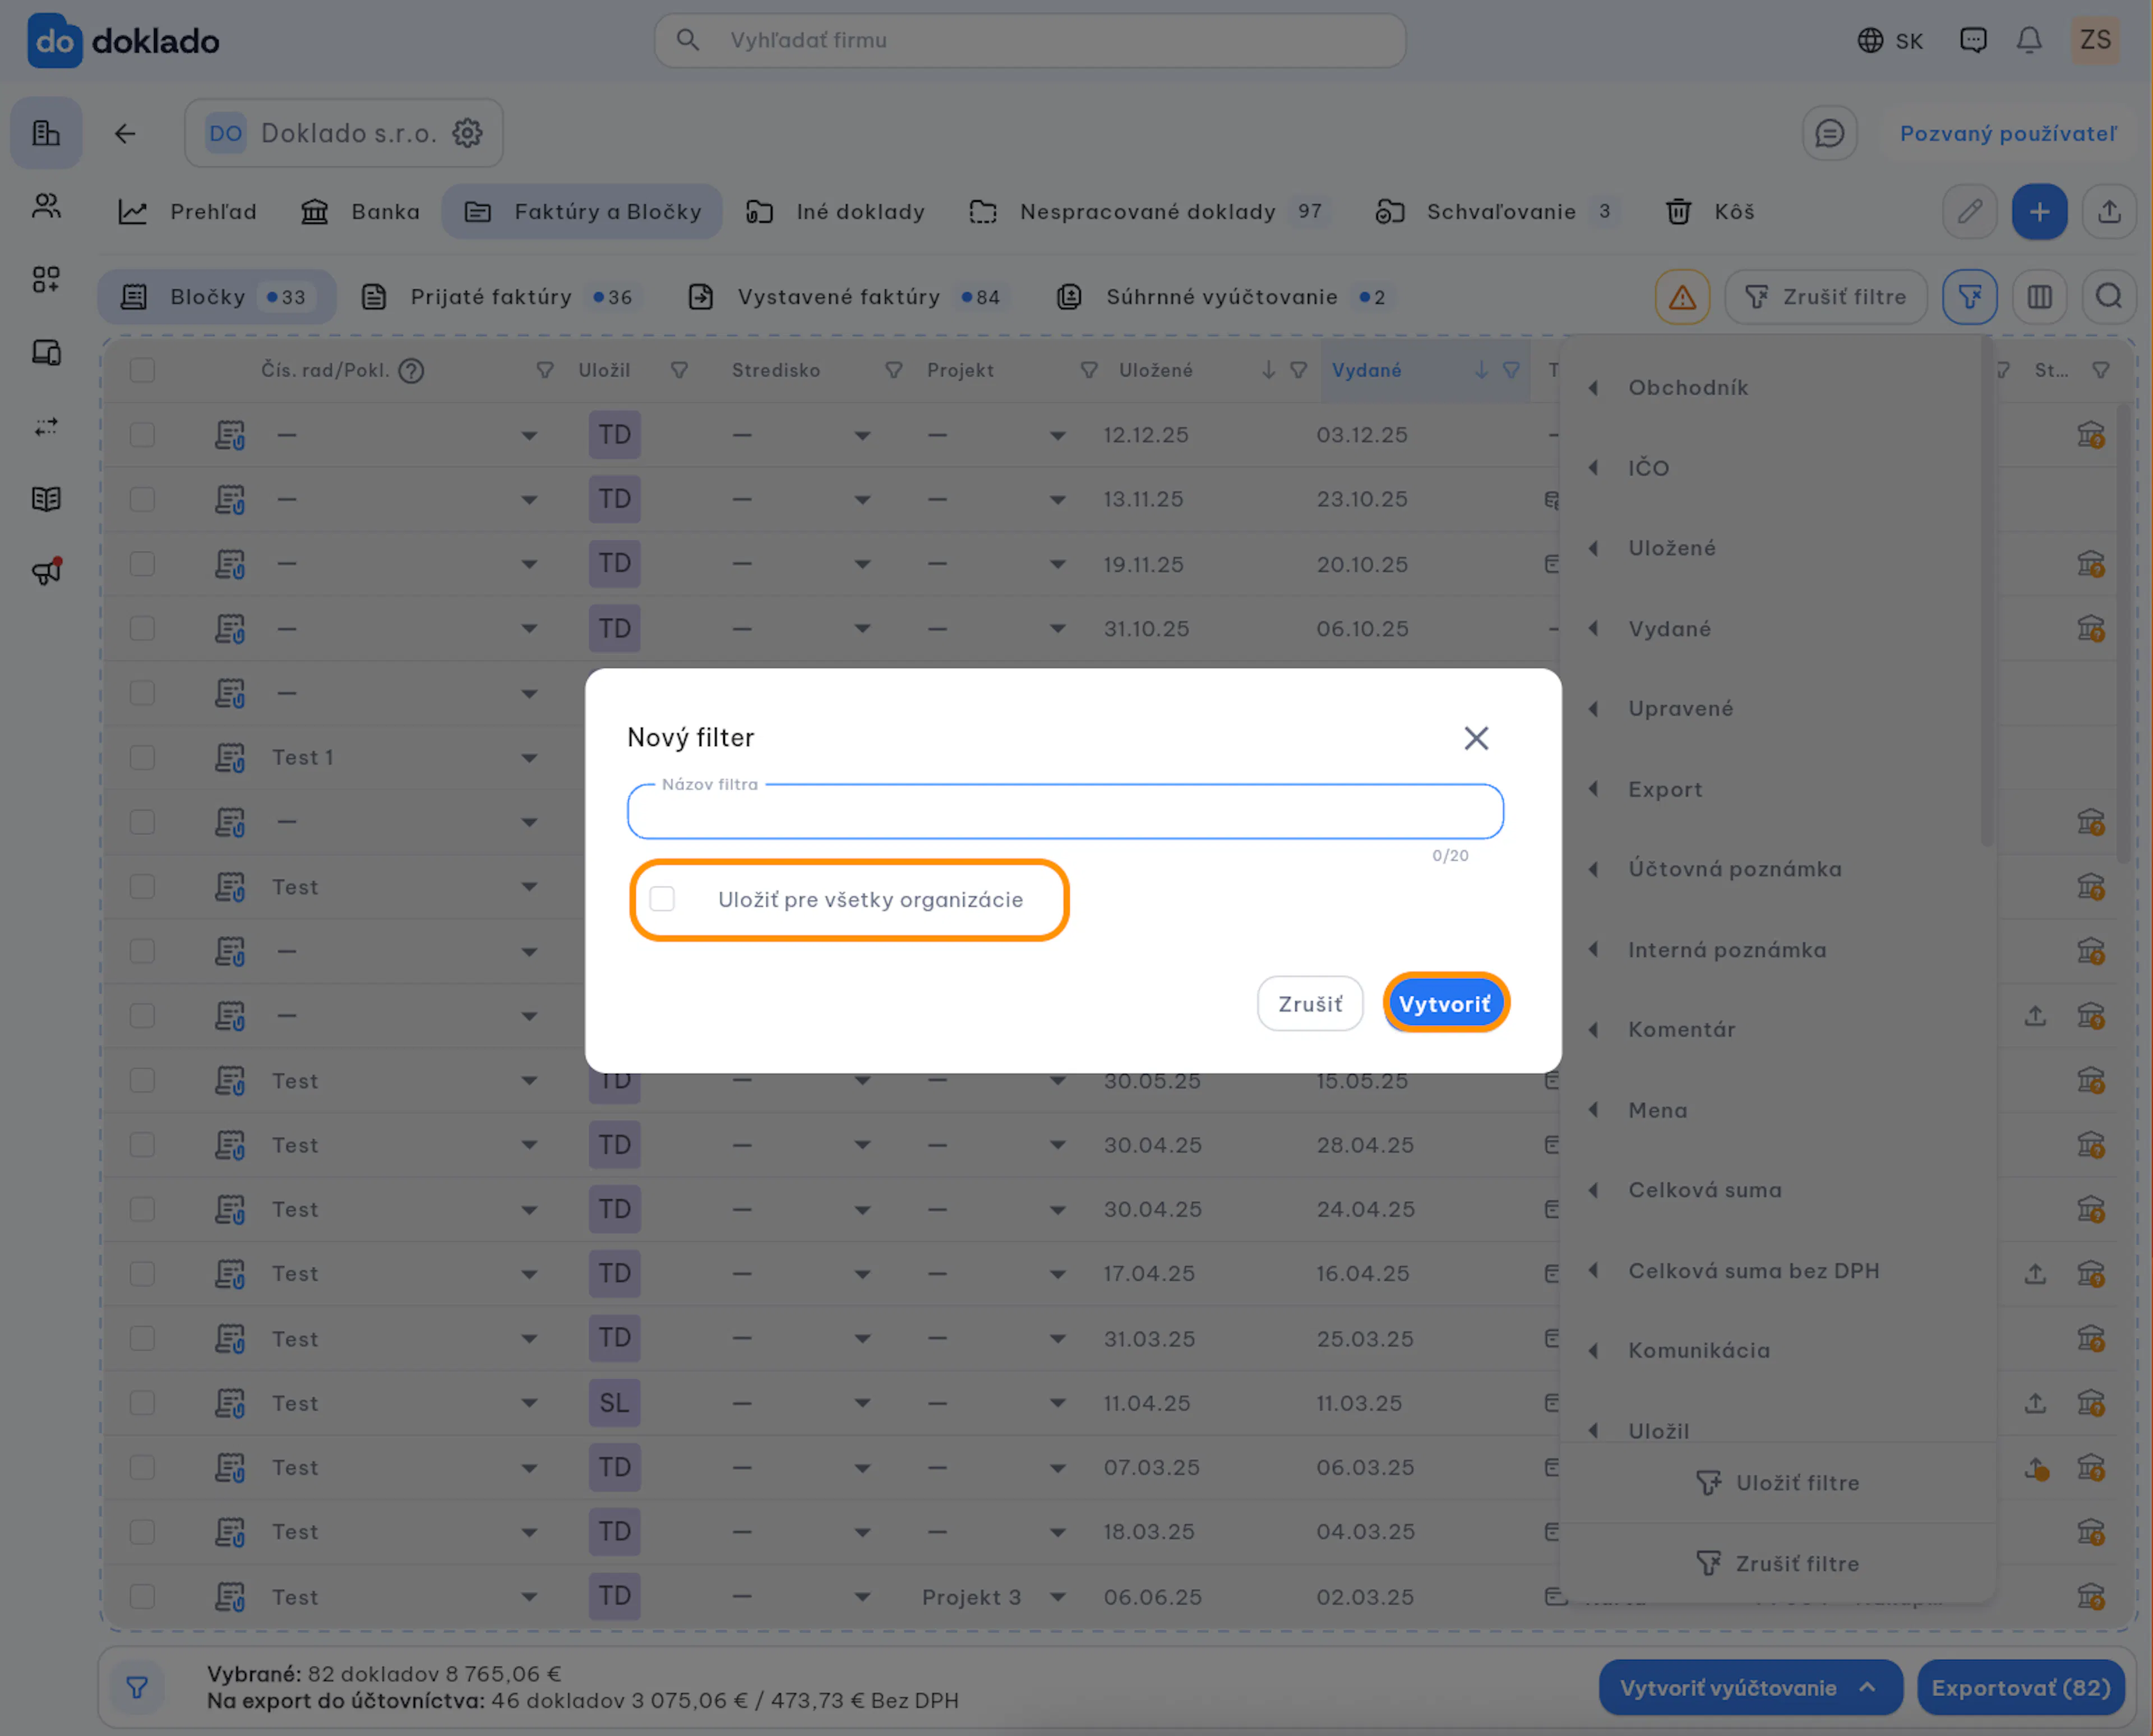Expand the Export filter section
The image size is (2153, 1736).
tap(1593, 789)
